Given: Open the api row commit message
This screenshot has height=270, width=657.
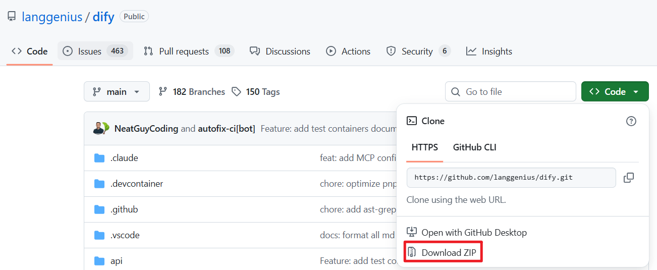Looking at the screenshot, I should (x=358, y=261).
